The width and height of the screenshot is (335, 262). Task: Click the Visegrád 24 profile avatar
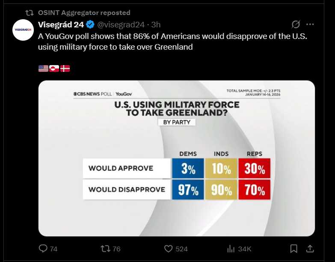(x=23, y=30)
